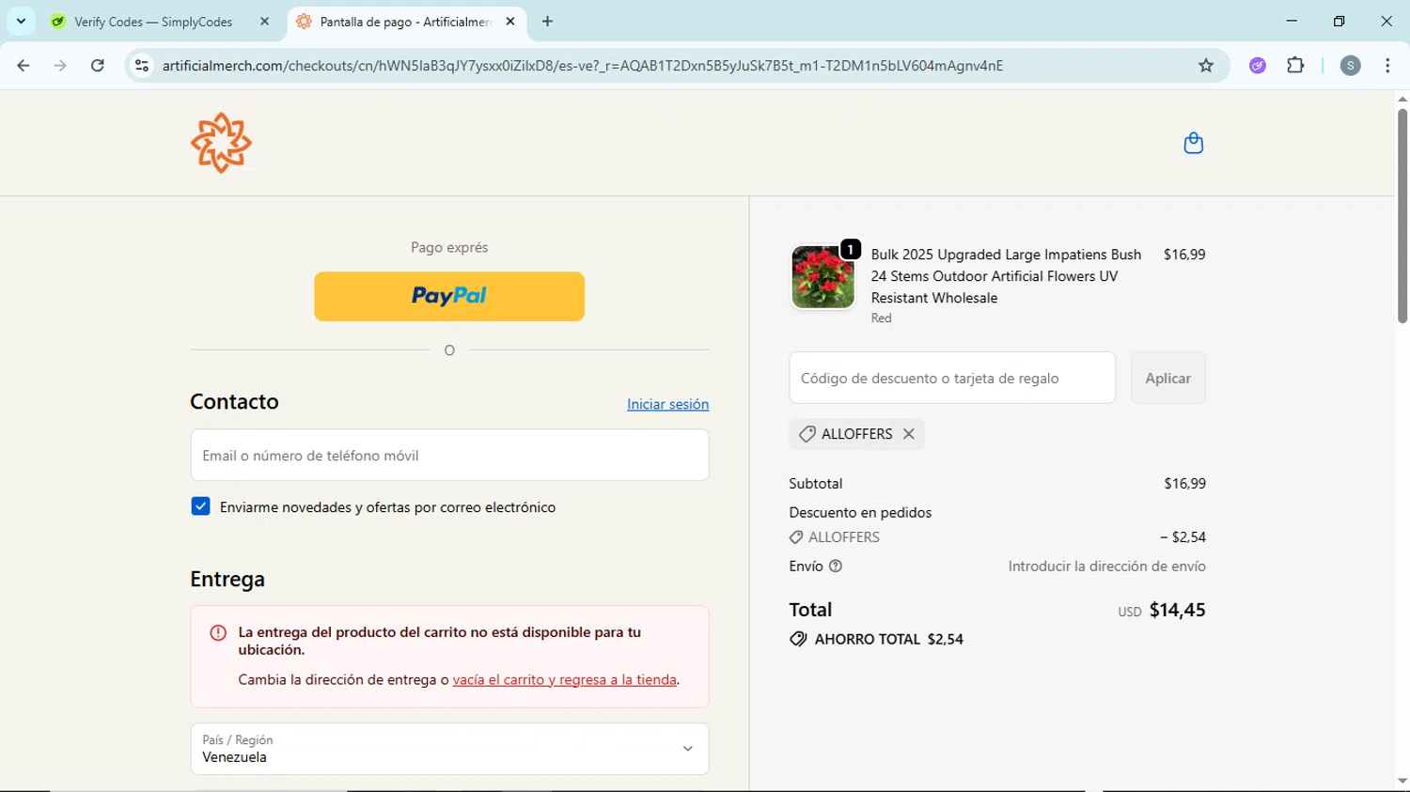Viewport: 1410px width, 792px height.
Task: Click Introducir la dirección de envío text
Action: pos(1106,567)
